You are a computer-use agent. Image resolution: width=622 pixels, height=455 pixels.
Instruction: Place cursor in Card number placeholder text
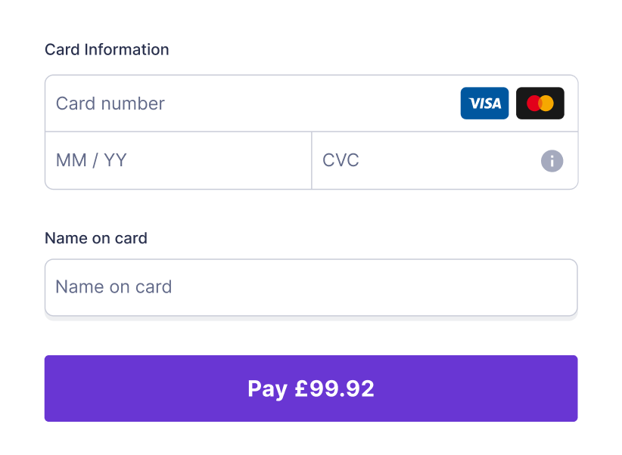click(x=110, y=104)
